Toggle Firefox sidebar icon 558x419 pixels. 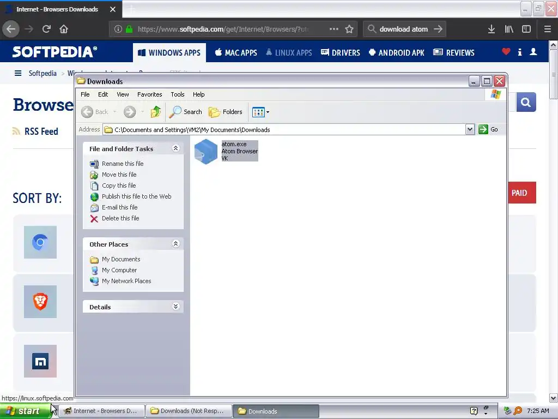(526, 29)
